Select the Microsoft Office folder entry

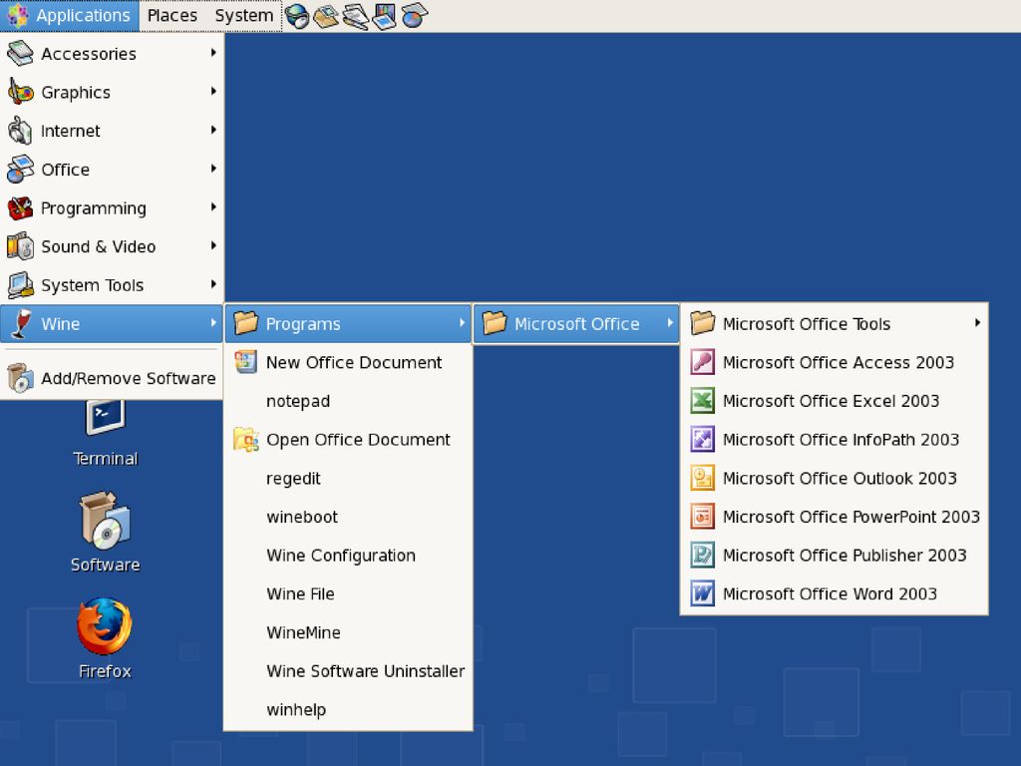tap(576, 324)
